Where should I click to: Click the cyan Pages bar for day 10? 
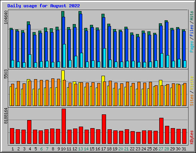[x=64, y=56]
